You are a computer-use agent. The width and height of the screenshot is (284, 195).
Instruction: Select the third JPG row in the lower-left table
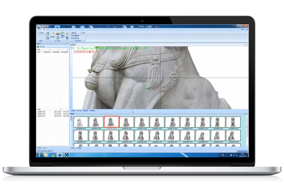(53, 116)
